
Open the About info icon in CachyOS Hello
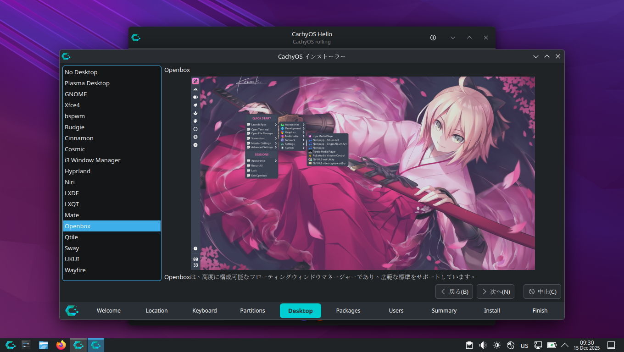coord(433,38)
